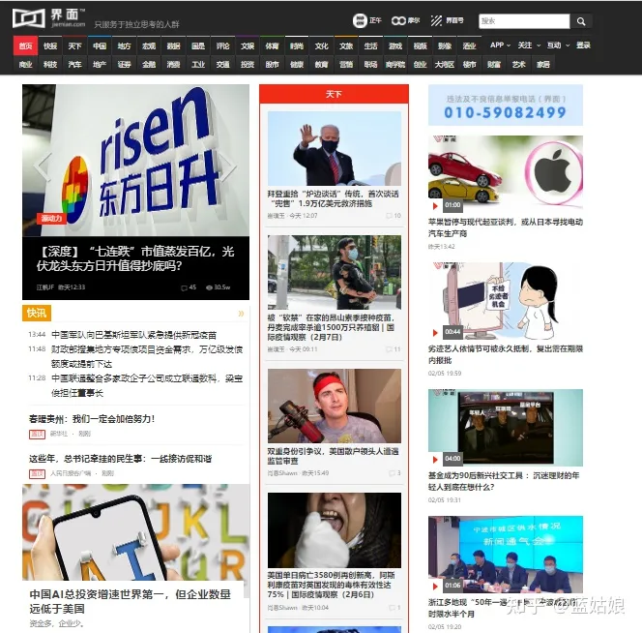Open the 体育 nav tab
642x633 pixels.
point(272,45)
